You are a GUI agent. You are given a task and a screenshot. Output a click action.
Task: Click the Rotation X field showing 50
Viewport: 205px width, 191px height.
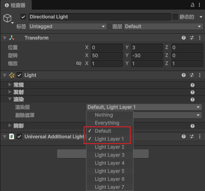coord(107,55)
